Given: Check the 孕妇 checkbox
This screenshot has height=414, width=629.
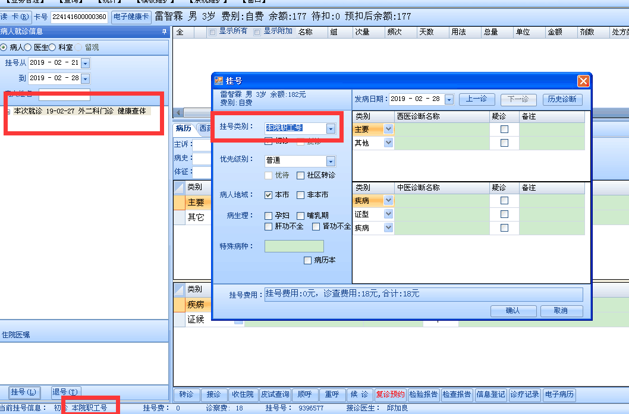Looking at the screenshot, I should coord(268,216).
